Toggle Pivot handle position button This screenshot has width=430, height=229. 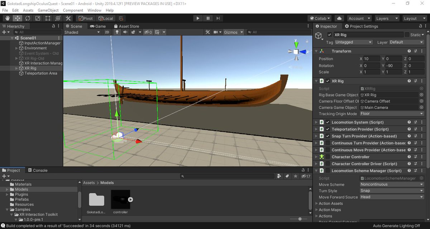click(x=86, y=18)
